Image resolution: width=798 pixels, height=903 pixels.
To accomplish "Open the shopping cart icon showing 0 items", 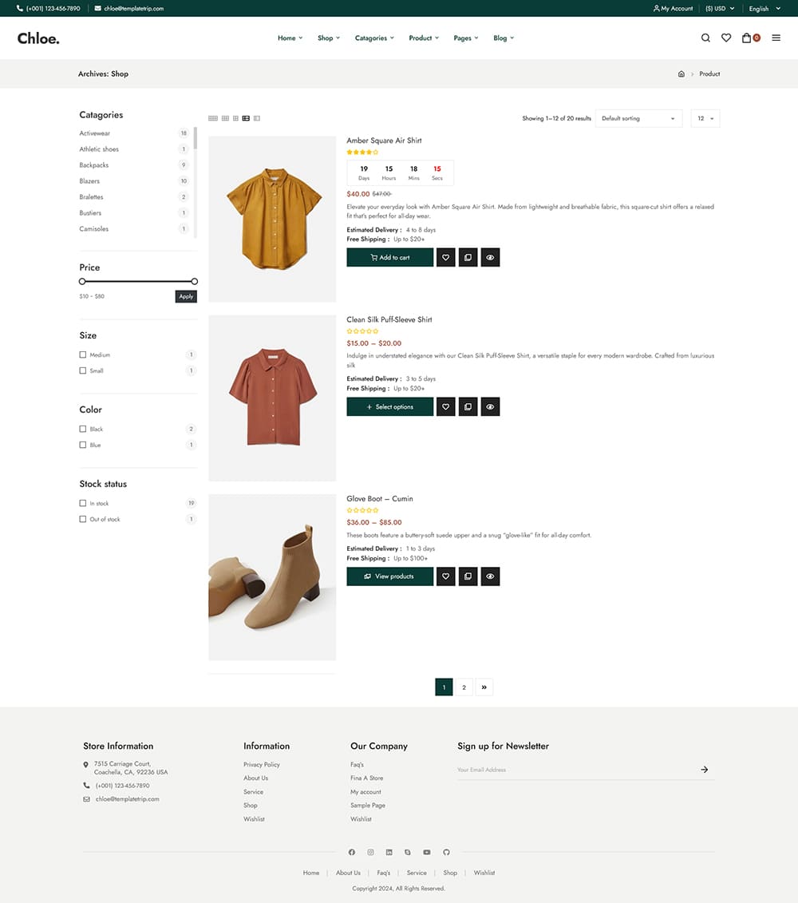I will click(749, 38).
